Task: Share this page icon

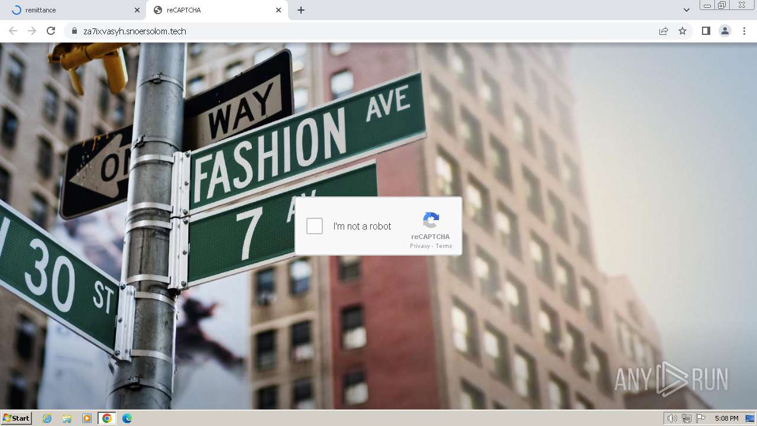Action: click(664, 31)
